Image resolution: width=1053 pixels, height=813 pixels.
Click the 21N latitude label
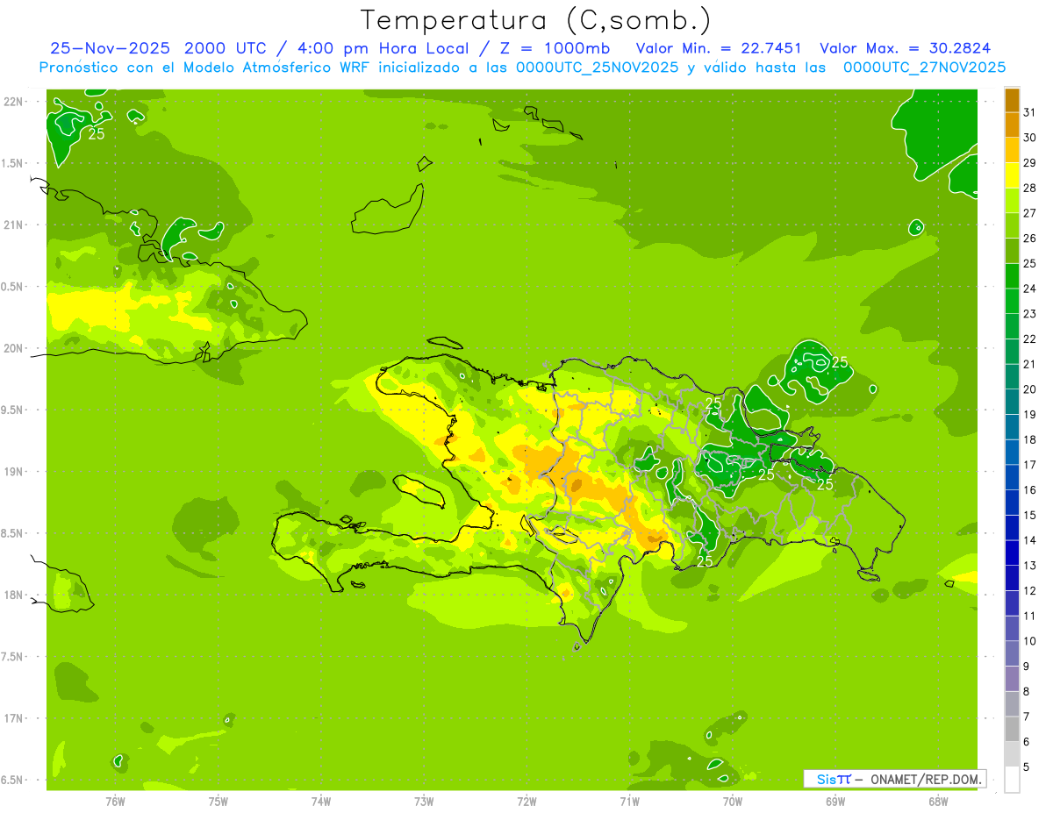point(15,225)
